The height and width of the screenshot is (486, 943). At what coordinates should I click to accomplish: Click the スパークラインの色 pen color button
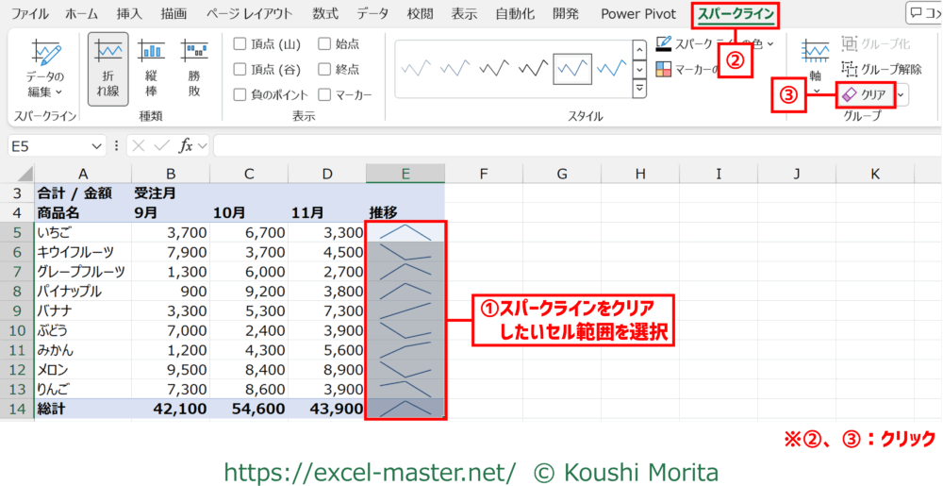pos(665,43)
